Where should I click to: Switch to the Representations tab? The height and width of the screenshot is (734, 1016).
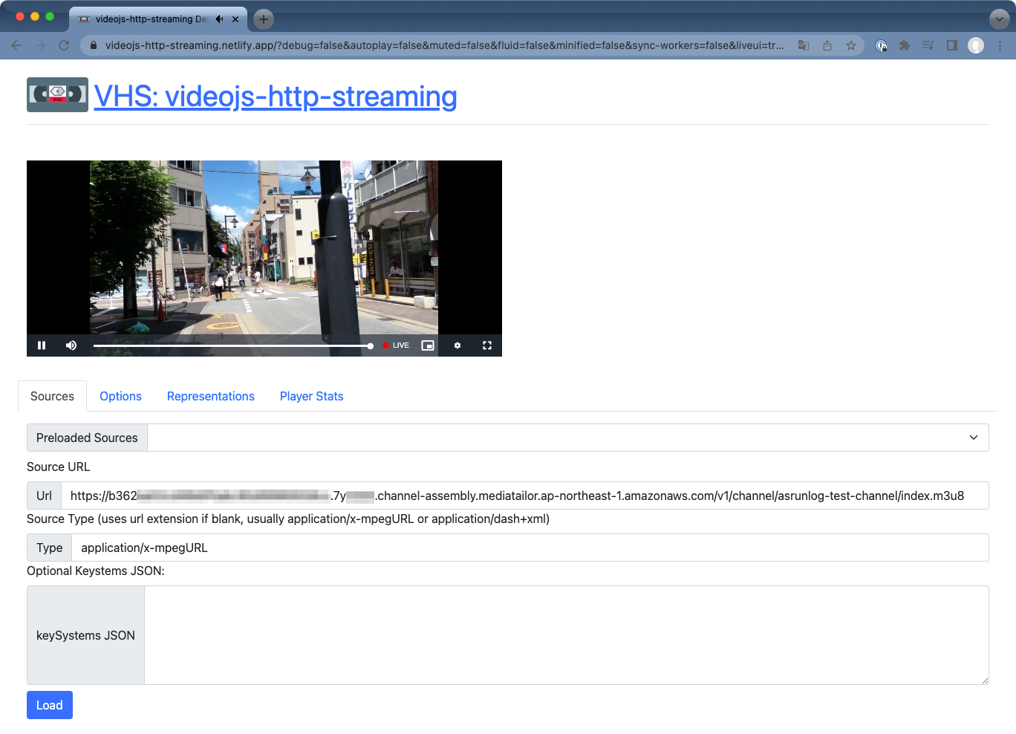pos(211,396)
